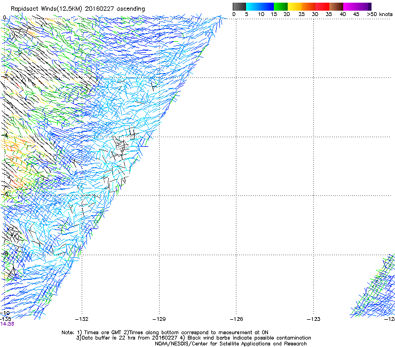
Task: Click the -129 longitude axis label
Action: [x=159, y=319]
